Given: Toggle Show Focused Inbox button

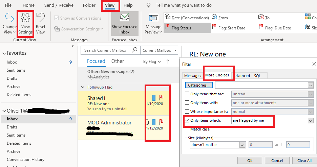Looking at the screenshot, I should (125, 23).
